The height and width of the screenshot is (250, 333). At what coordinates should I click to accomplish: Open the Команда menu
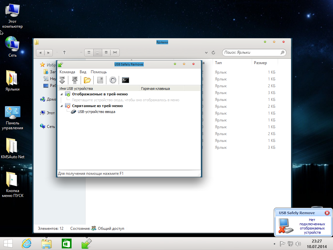click(x=67, y=72)
